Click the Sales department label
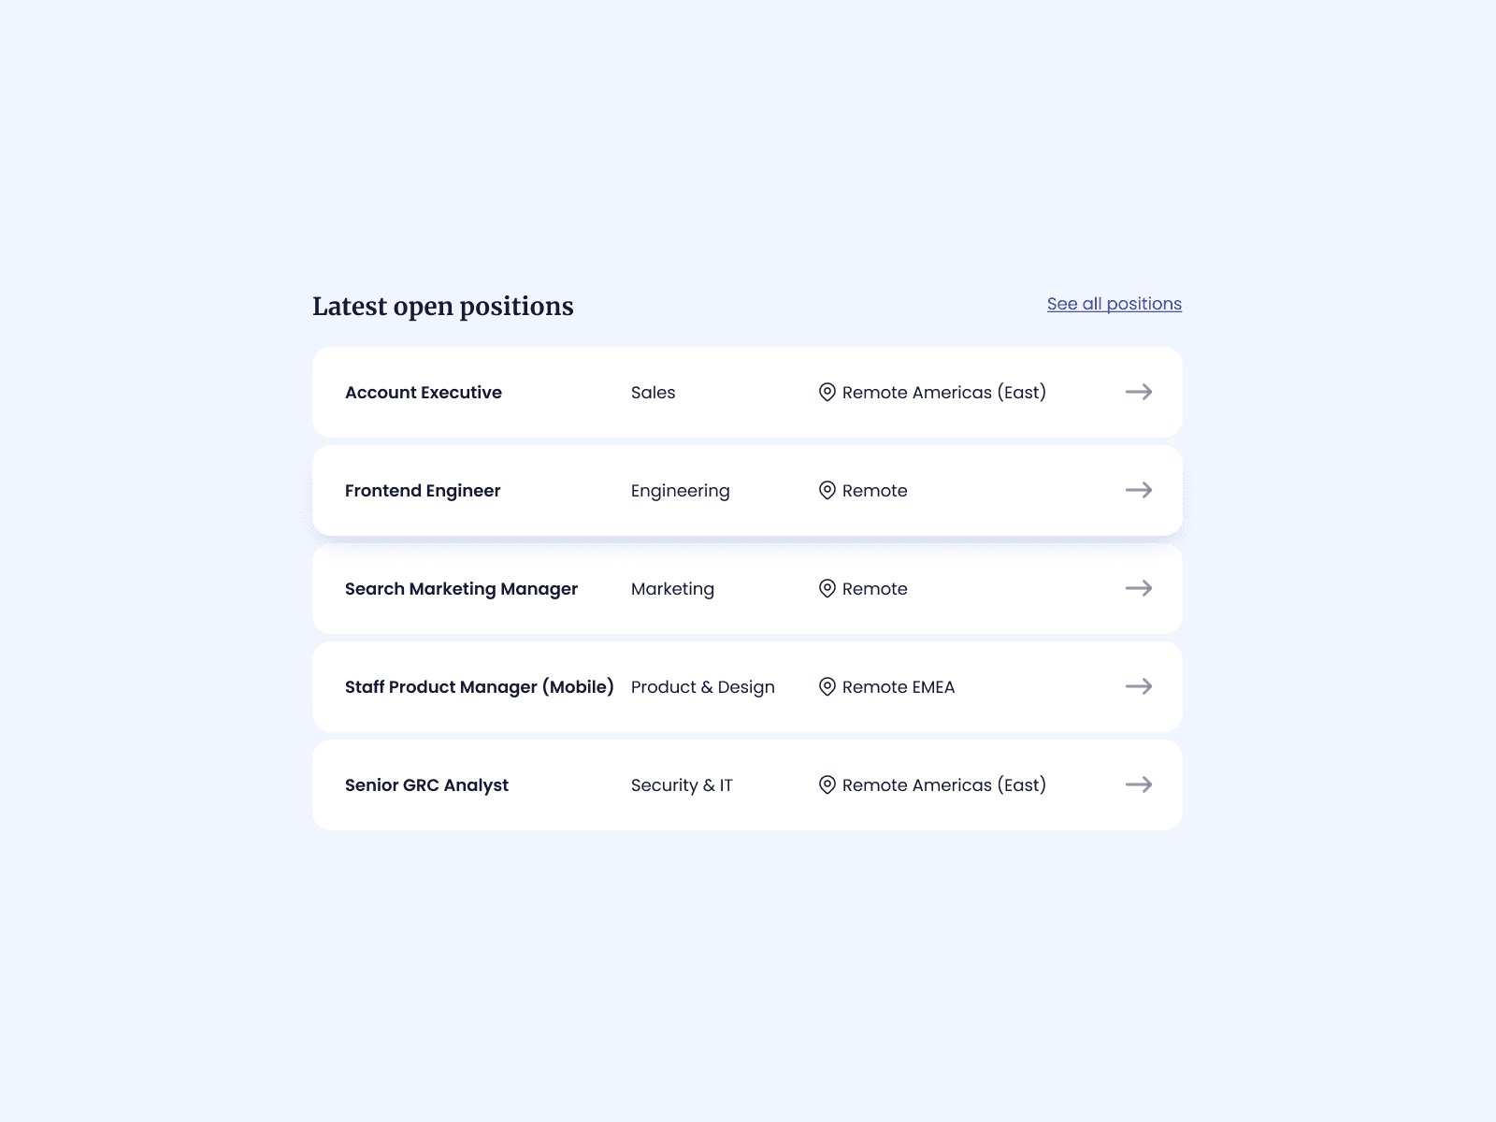Screen dimensions: 1496x1122 point(653,392)
